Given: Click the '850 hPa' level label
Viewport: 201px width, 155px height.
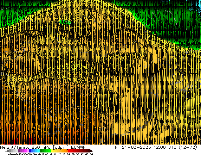Looking at the screenshot, I should (x=41, y=147).
